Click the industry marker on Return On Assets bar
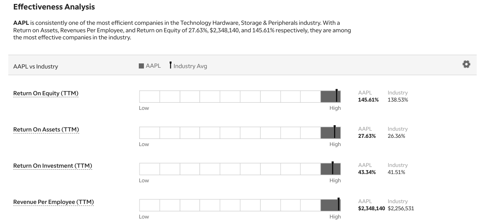 coord(334,131)
